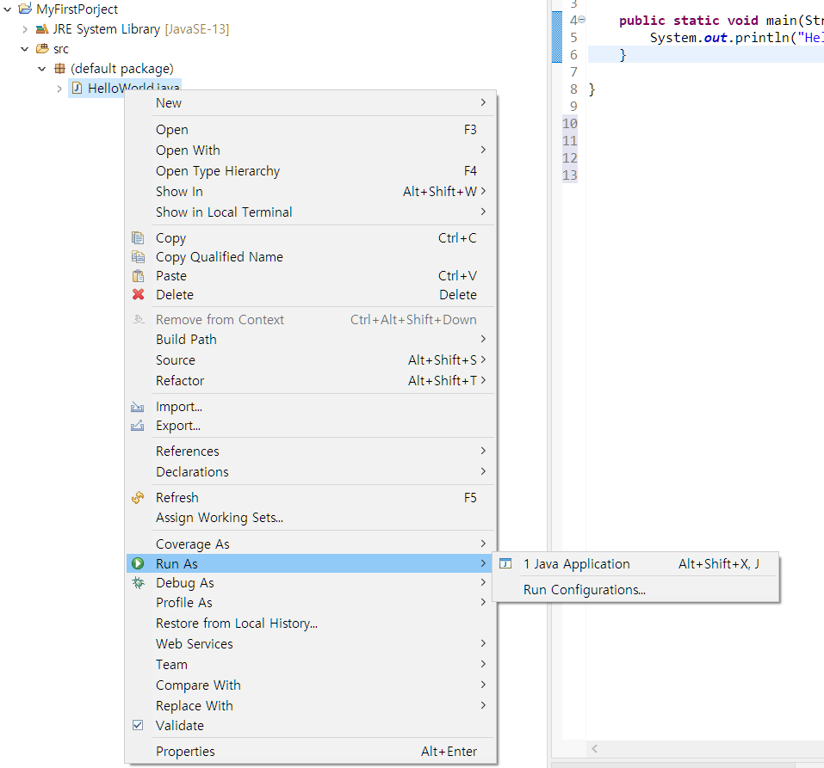This screenshot has width=824, height=768.
Task: Collapse the default package node
Action: coord(42,69)
